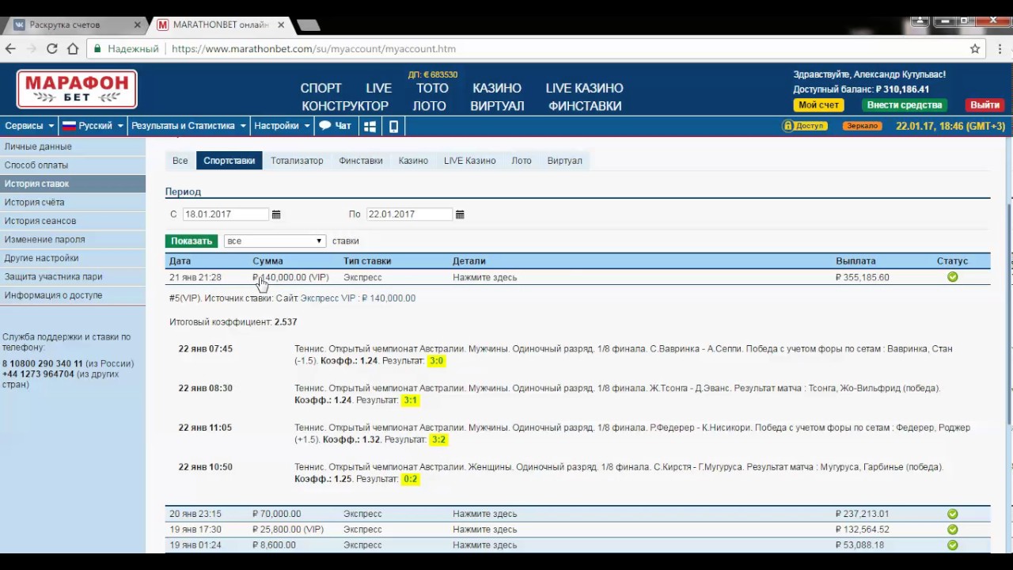
Task: Switch to the Виртуал history tab
Action: click(x=565, y=161)
